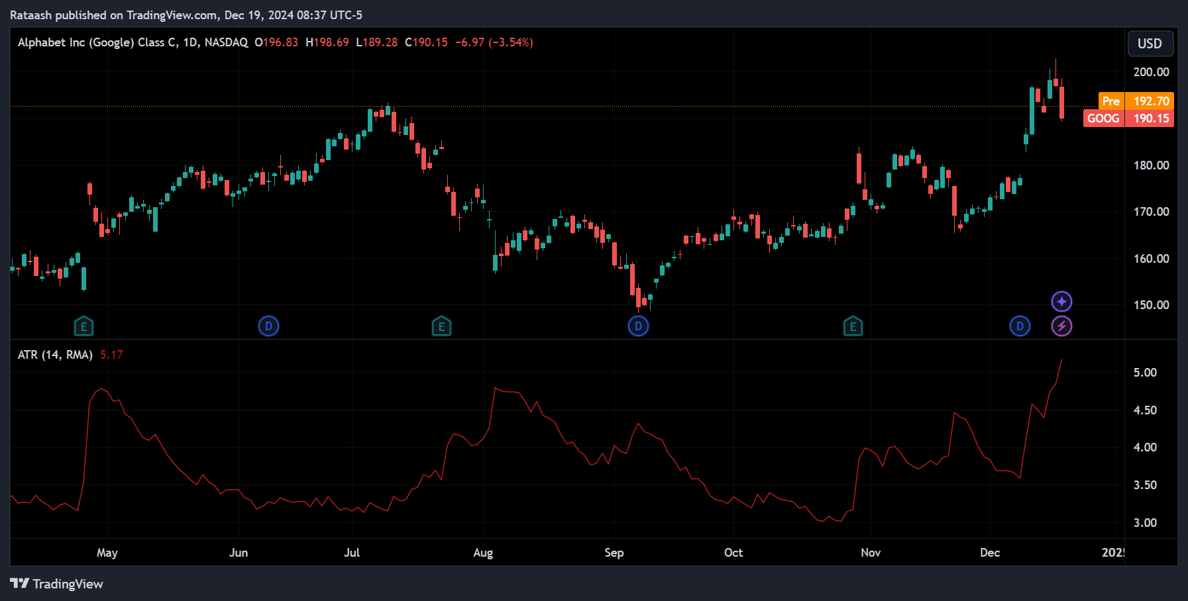The width and height of the screenshot is (1188, 601).
Task: Click the 200.00 price axis label
Action: (1151, 72)
